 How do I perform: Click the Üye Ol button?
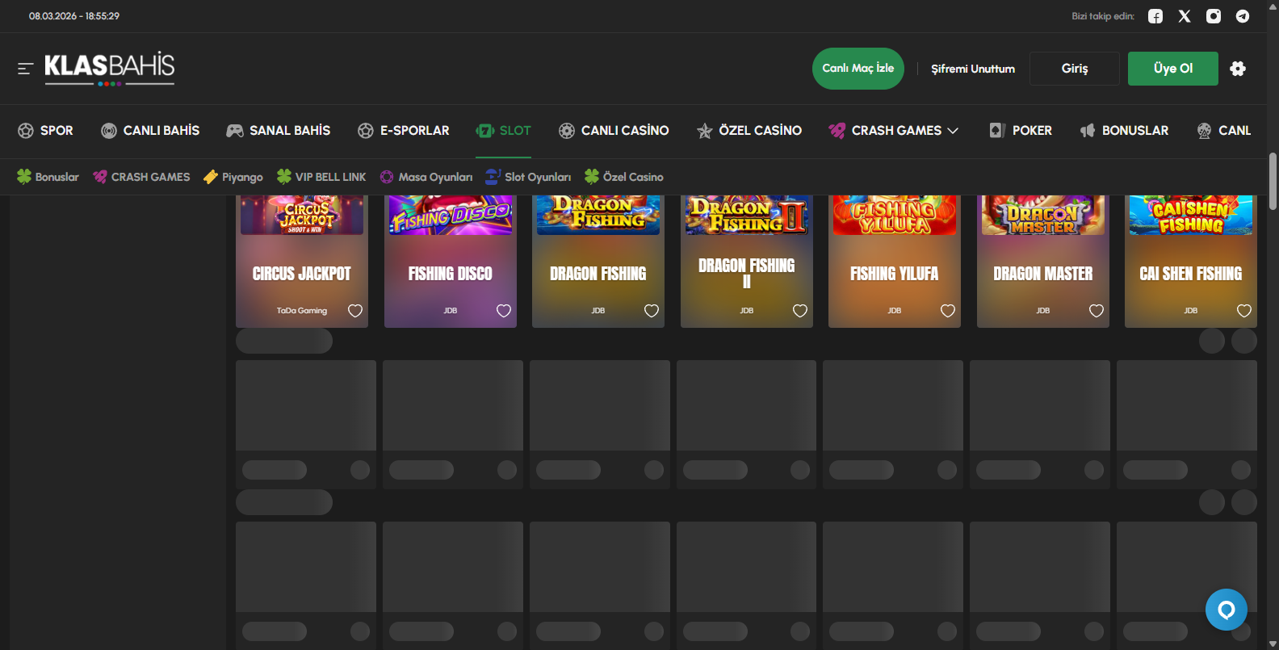(x=1172, y=69)
